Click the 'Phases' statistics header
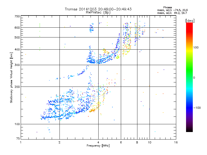This screenshot has height=155, width=207. coord(167,7)
